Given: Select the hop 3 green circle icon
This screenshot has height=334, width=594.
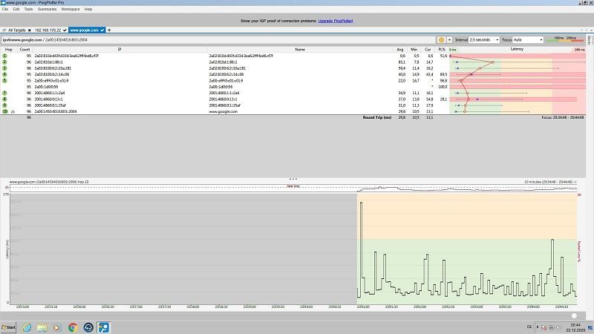Looking at the screenshot, I should (x=4, y=68).
